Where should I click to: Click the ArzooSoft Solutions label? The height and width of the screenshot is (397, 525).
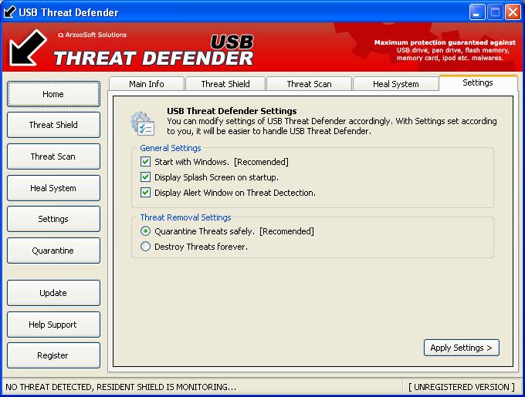tap(93, 35)
